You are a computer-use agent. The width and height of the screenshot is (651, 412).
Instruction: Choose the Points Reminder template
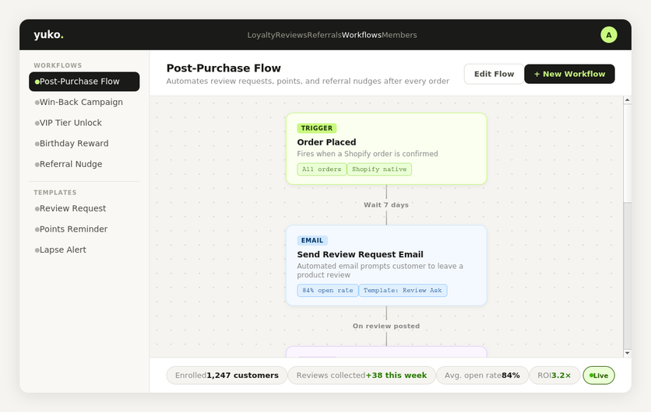[x=84, y=229]
